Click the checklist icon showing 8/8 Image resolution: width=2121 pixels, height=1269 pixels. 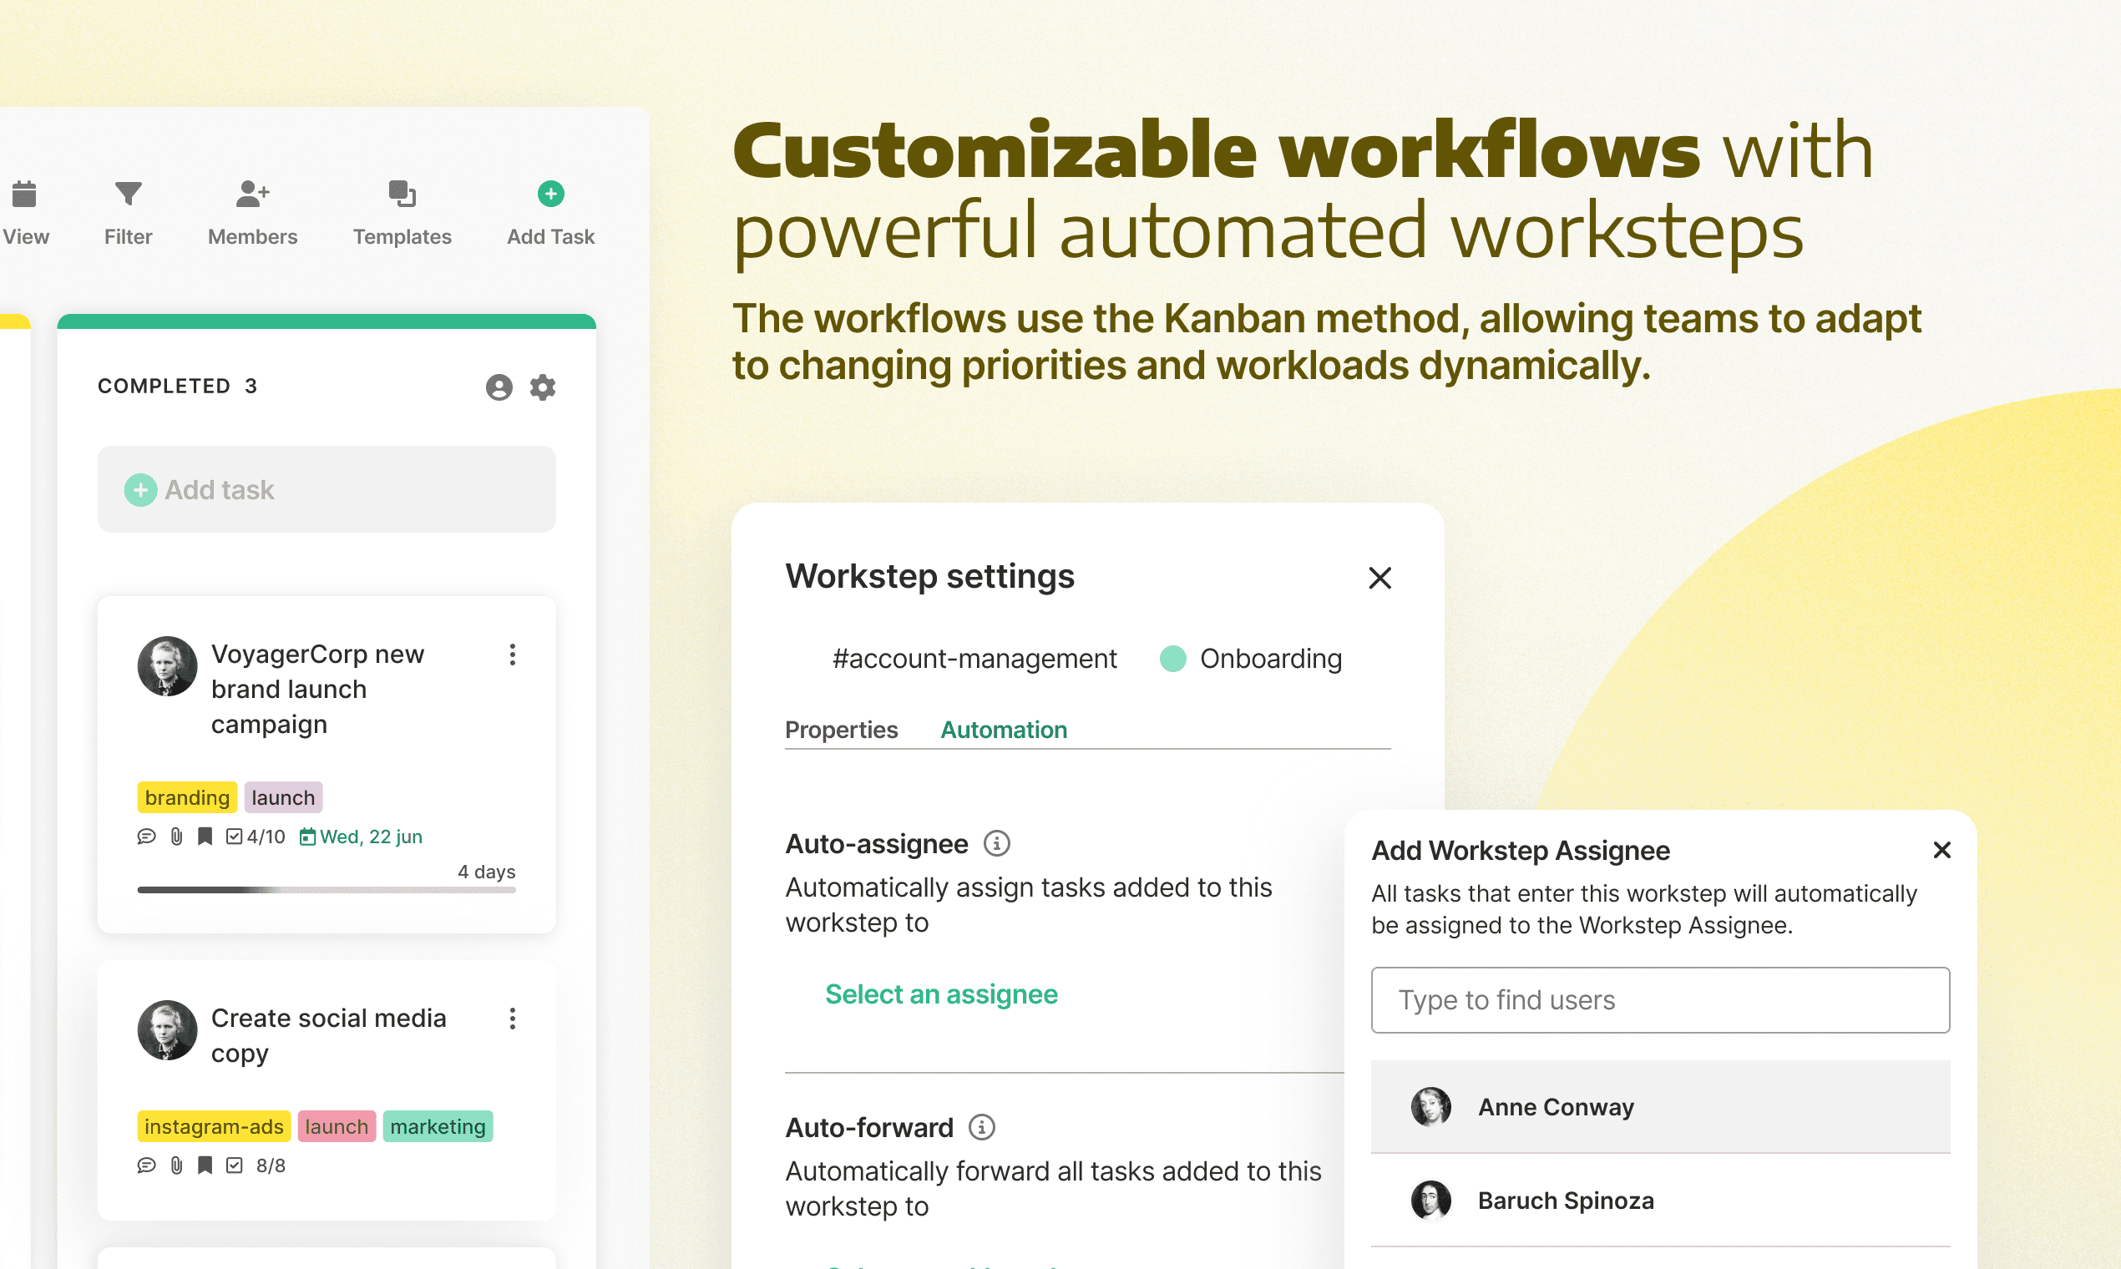click(x=235, y=1165)
